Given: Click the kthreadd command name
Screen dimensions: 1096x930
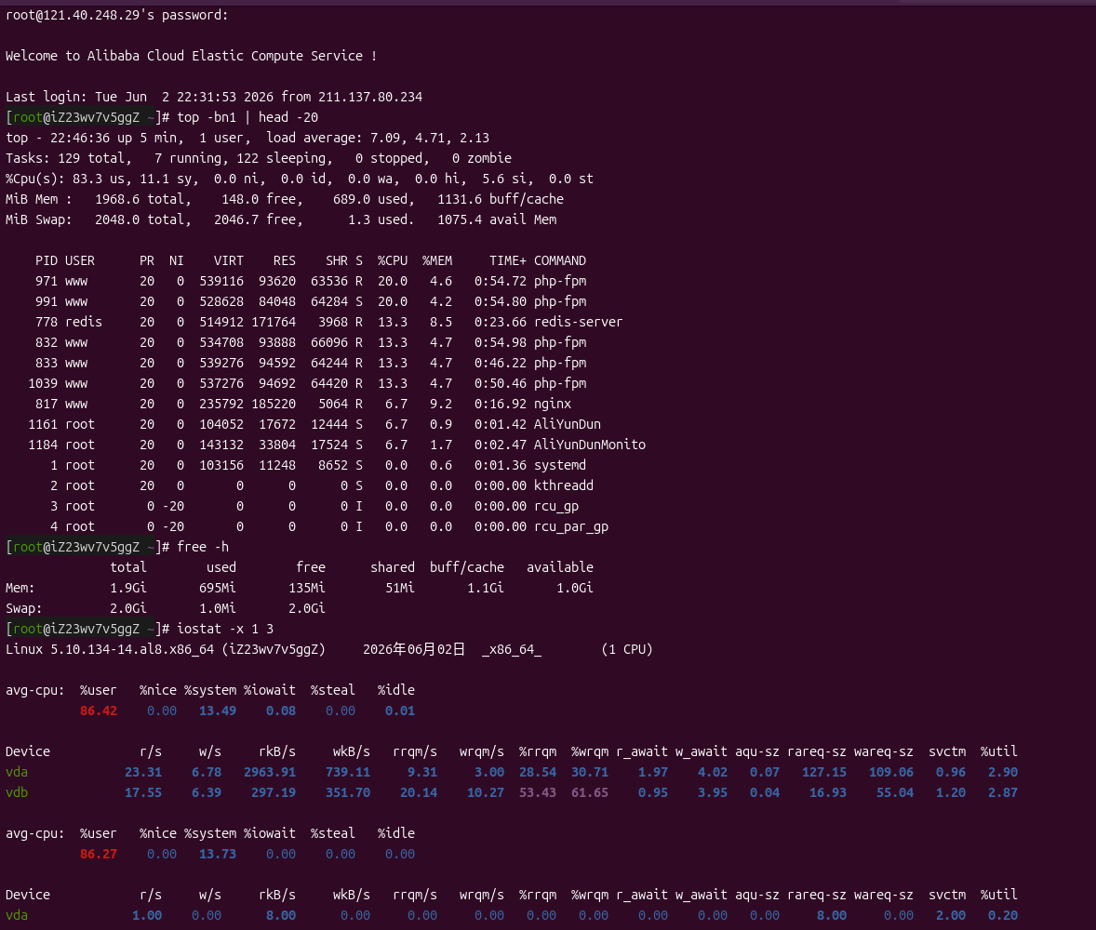Looking at the screenshot, I should point(564,485).
